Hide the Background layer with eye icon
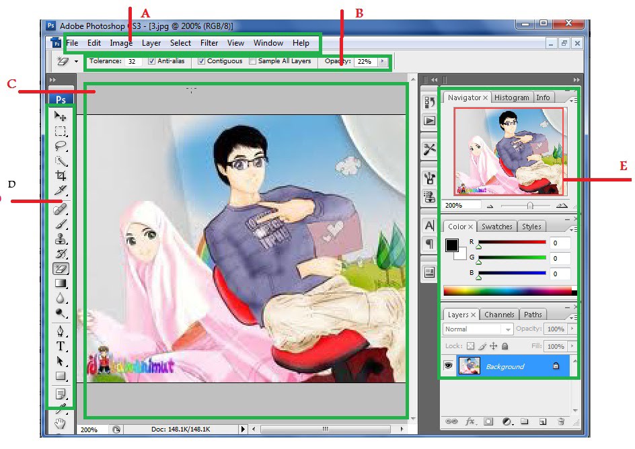The width and height of the screenshot is (635, 449). (x=448, y=366)
